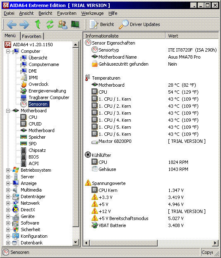Expand the Geräte node
This screenshot has width=221, height=258.
pyautogui.click(x=8, y=216)
